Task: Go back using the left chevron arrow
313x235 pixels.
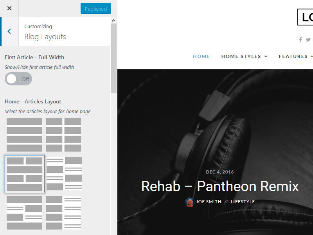Action: 9,31
